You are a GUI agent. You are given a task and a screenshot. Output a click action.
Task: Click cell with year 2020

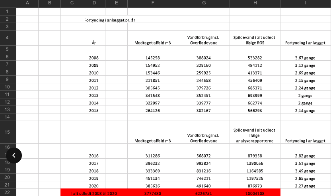pyautogui.click(x=94, y=186)
